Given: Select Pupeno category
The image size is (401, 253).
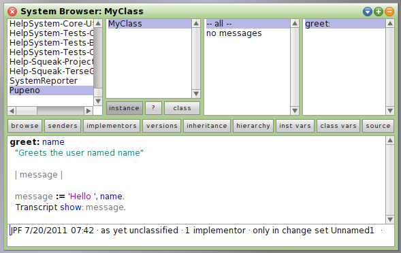Looking at the screenshot, I should click(51, 90).
